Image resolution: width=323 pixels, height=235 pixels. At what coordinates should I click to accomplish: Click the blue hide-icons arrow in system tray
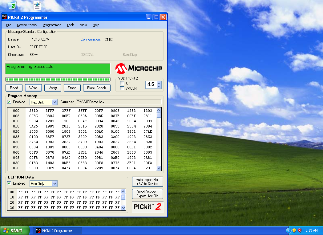(289, 230)
